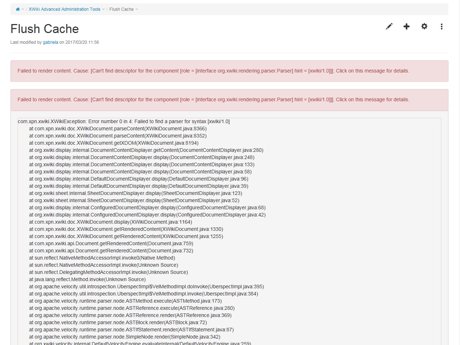Select the ASTReference.render java:369 line
The image size is (460, 345).
tap(130, 315)
